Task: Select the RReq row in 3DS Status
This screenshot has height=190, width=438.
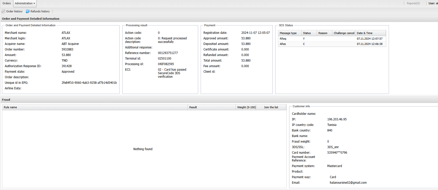Action: coord(283,39)
